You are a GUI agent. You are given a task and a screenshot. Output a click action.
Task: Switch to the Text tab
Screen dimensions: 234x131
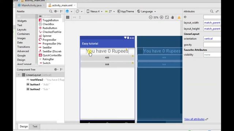[x=35, y=126]
